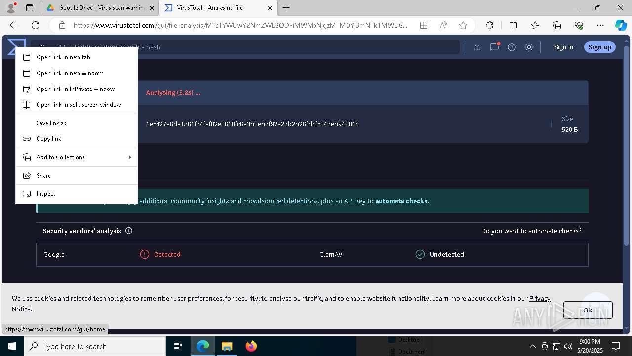Click the address bar URL
Viewport: 632px width, 356px height.
pyautogui.click(x=240, y=25)
